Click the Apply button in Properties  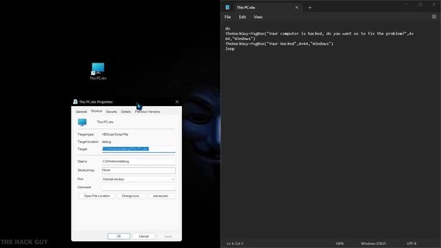(x=168, y=236)
